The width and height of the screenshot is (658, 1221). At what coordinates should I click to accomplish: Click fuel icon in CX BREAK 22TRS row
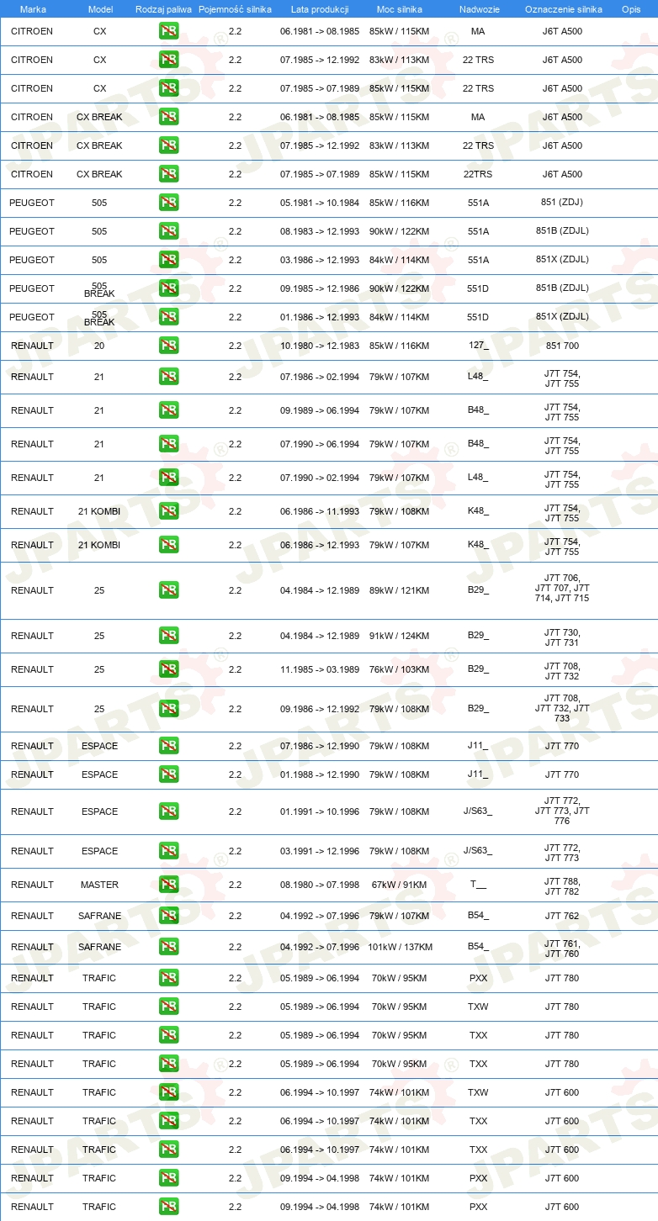[168, 174]
